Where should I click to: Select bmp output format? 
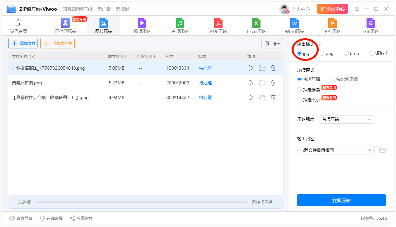pyautogui.click(x=351, y=53)
